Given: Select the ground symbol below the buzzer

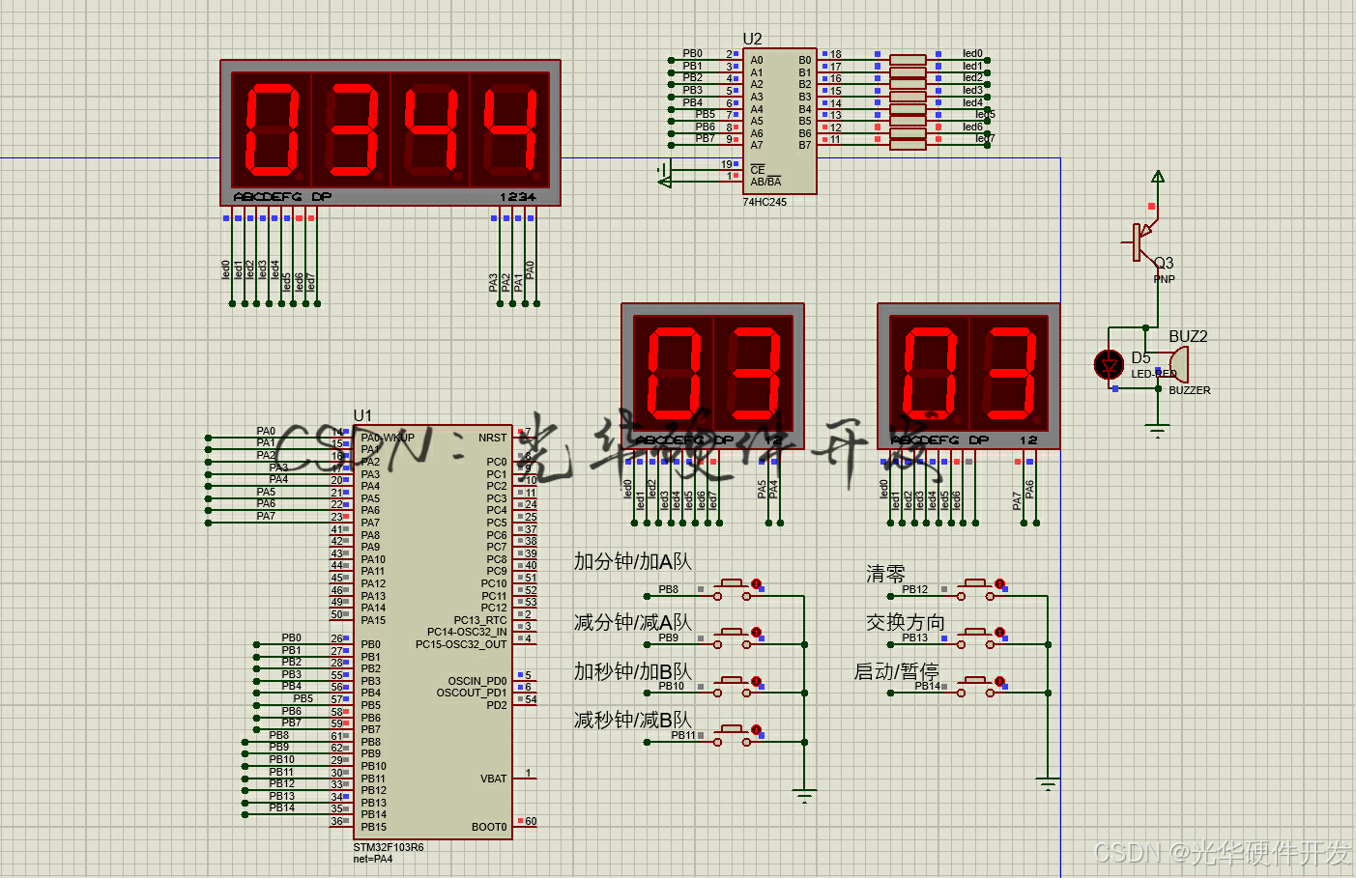Looking at the screenshot, I should [x=1158, y=430].
